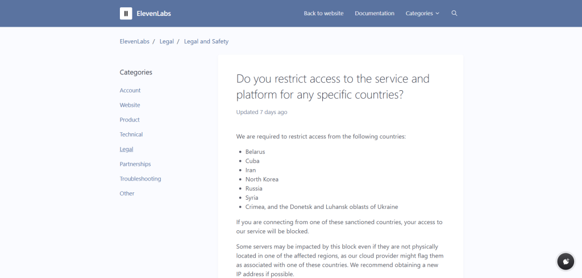Viewport: 582px width, 278px height.
Task: Select the Other category
Action: (x=127, y=193)
